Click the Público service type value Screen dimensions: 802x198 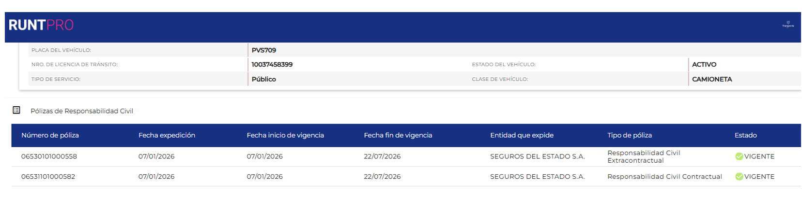point(264,79)
